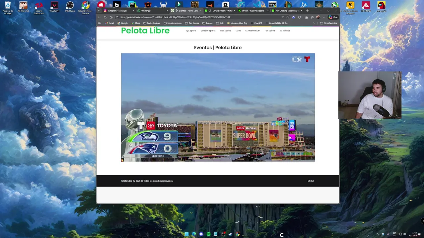Show hidden system tray icons
The height and width of the screenshot is (238, 424).
[x=377, y=234]
